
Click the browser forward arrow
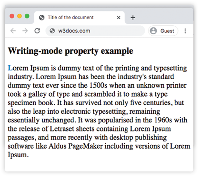tap(25, 31)
